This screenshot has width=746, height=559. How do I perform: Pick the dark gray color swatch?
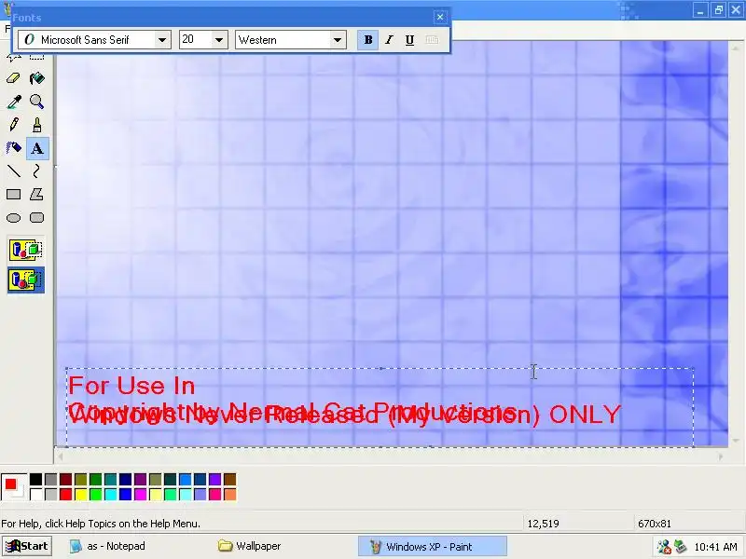50,479
